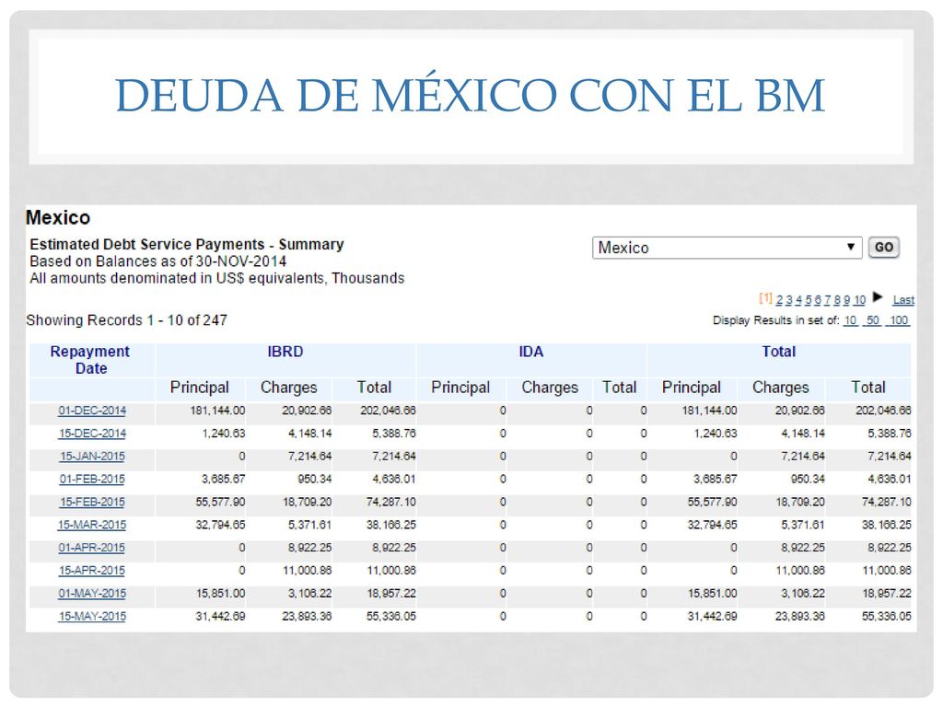Select IBRD charges 18,709.20 for 15-FEB-2015

click(308, 502)
